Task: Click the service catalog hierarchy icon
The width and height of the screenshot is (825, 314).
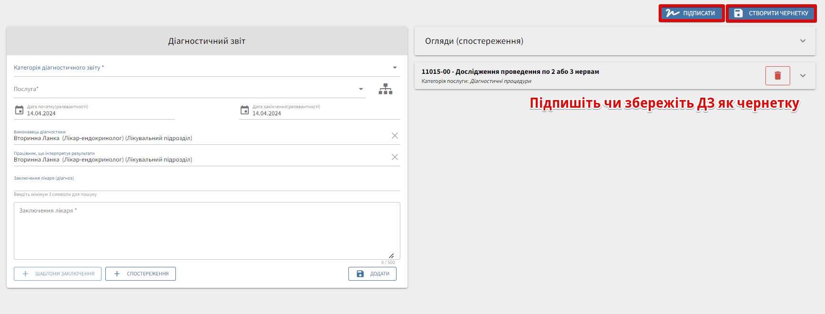Action: pos(385,89)
